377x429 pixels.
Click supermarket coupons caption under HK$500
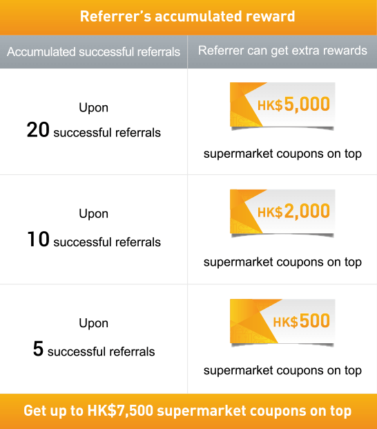pos(282,370)
